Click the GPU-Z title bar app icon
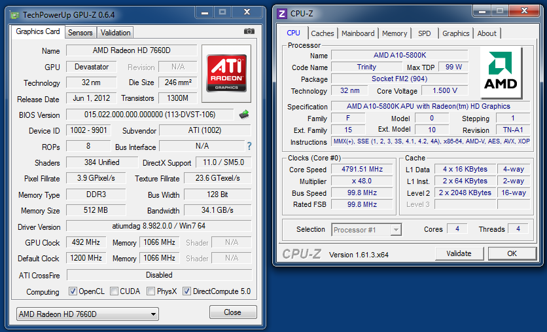Screen dimensions: 547x332 [14, 15]
